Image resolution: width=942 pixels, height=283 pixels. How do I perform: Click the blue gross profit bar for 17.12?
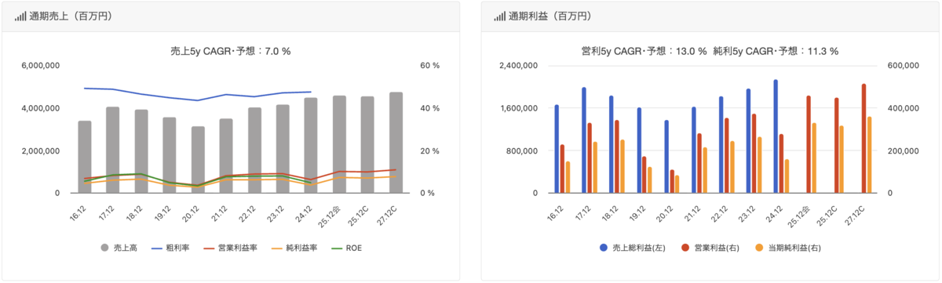click(x=584, y=140)
